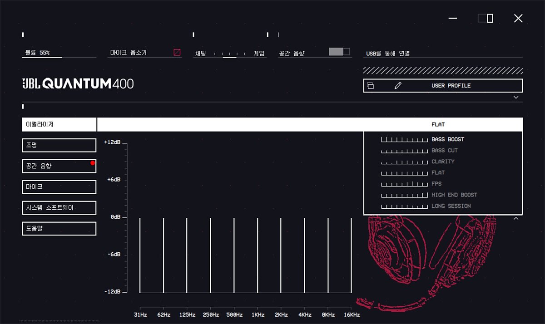Click the 게임 label
The height and width of the screenshot is (324, 545).
tap(259, 53)
